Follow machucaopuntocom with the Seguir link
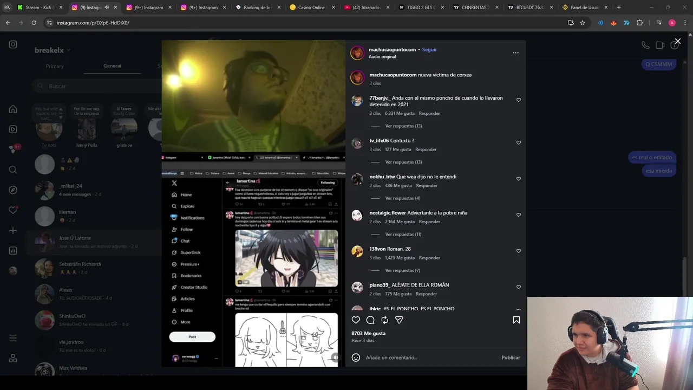693x390 pixels. [429, 49]
